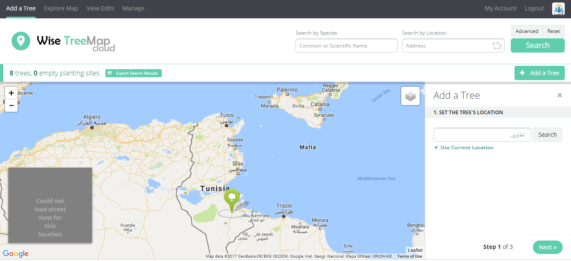
Task: Click the green tree marker pin
Action: [x=232, y=201]
